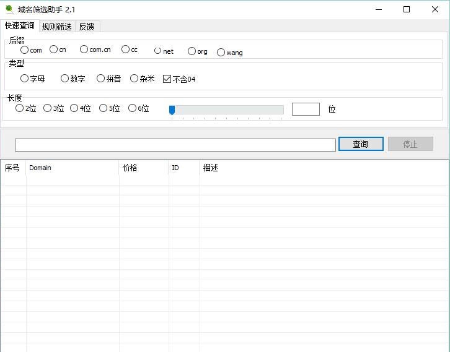The image size is (450, 352).
Task: Click the 查询 button
Action: [361, 144]
